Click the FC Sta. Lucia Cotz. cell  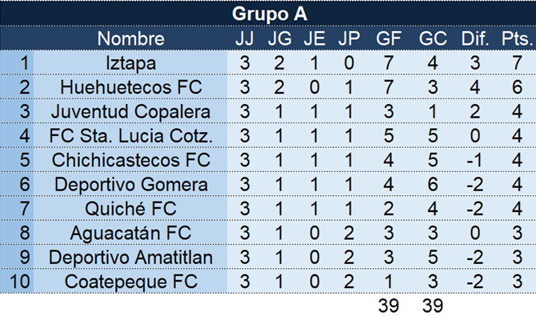[130, 136]
